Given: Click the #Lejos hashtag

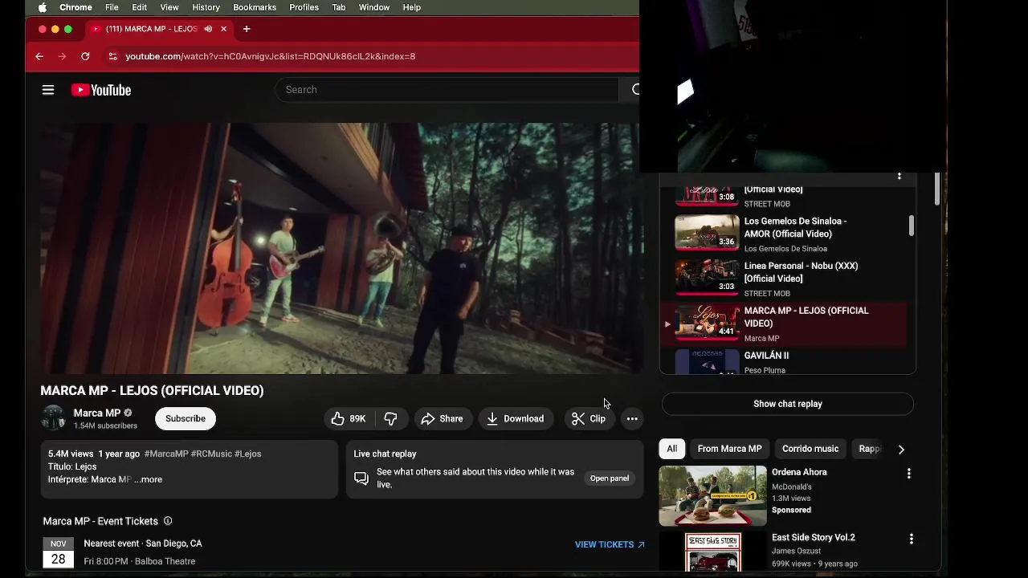Looking at the screenshot, I should click(x=248, y=454).
